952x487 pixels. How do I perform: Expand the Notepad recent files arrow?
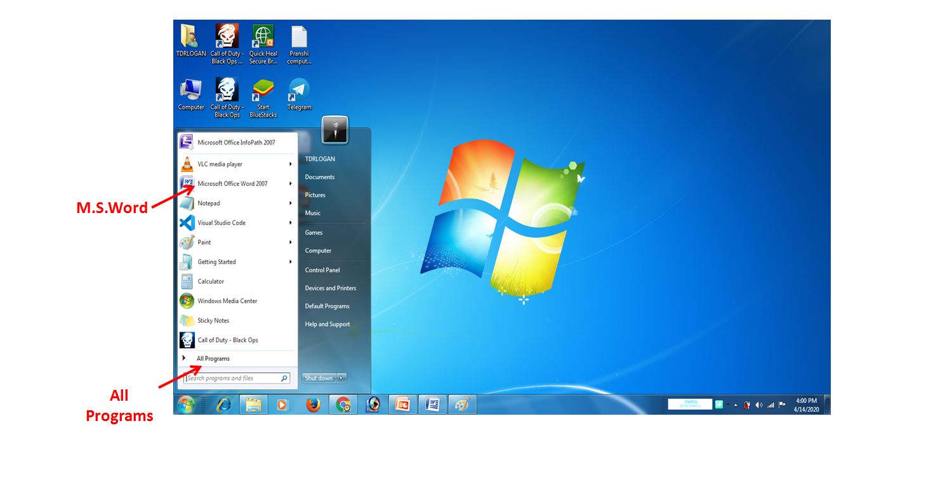291,204
